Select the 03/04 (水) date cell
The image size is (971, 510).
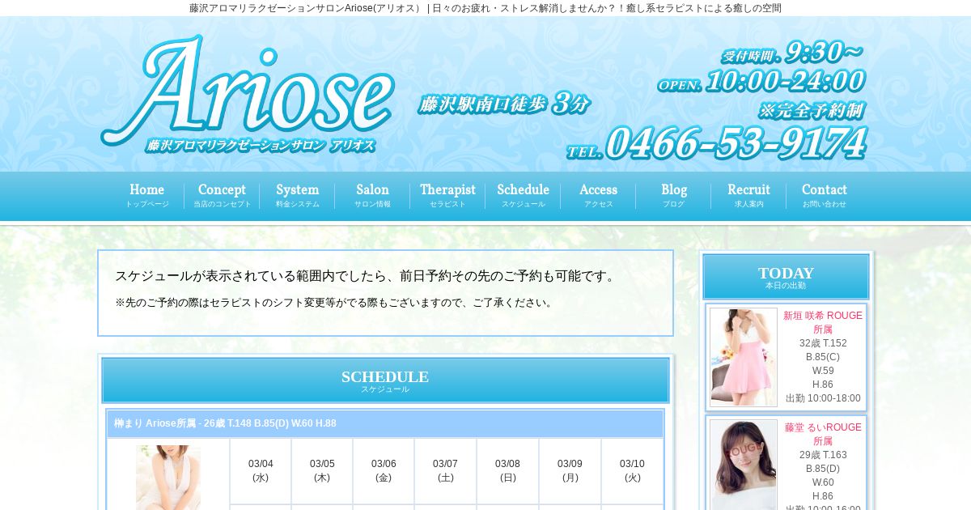261,470
